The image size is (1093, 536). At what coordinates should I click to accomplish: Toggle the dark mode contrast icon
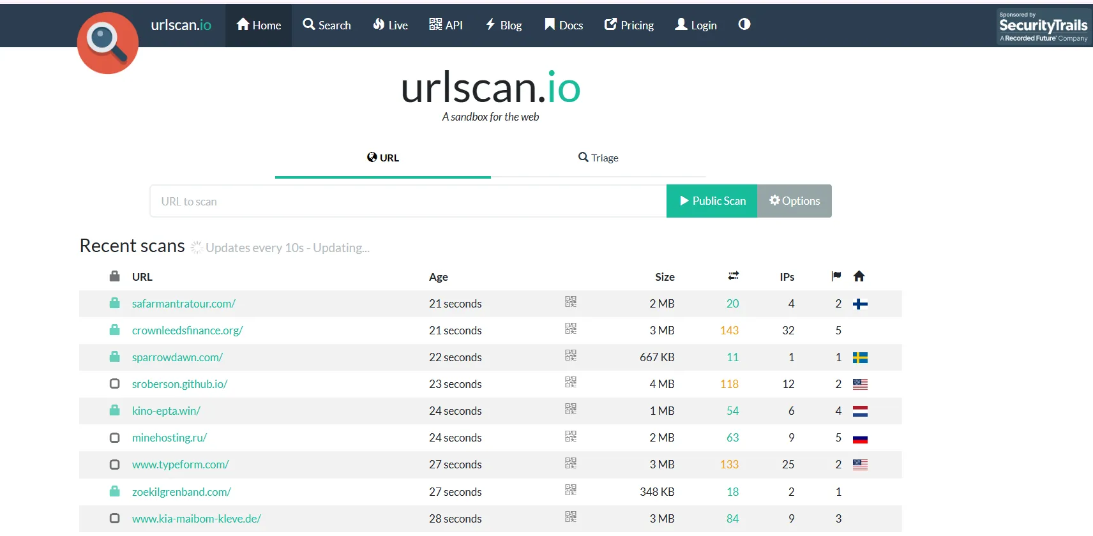[744, 24]
